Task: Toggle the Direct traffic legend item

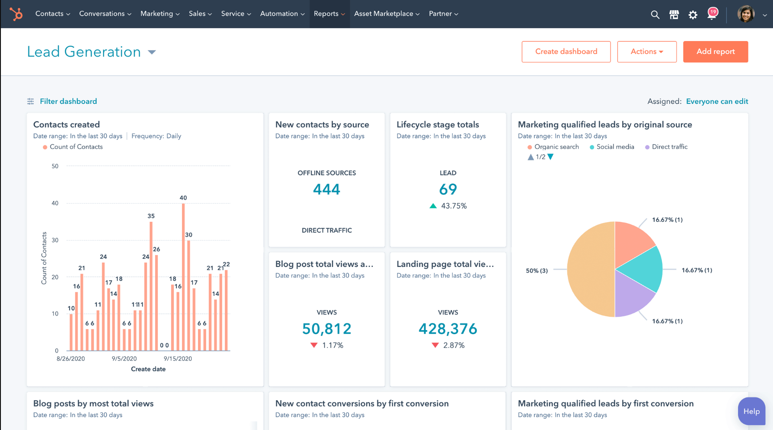Action: click(x=666, y=147)
